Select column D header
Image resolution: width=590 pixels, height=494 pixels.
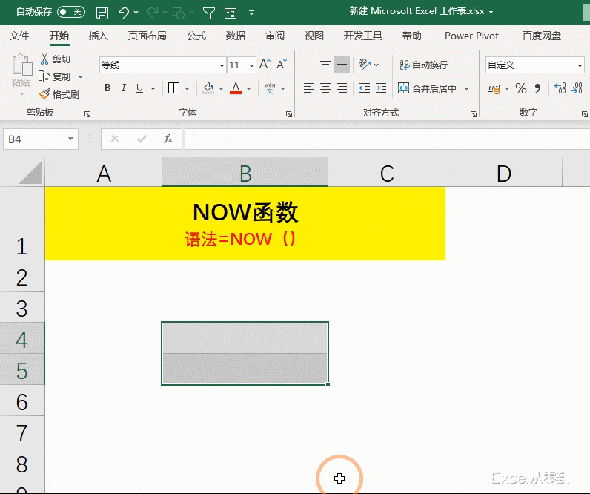(503, 172)
